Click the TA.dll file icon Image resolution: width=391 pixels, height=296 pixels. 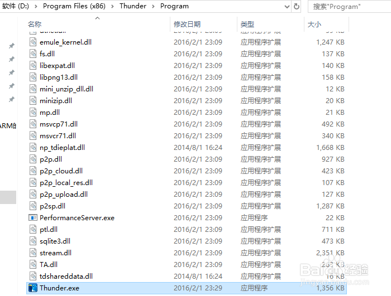pos(33,264)
